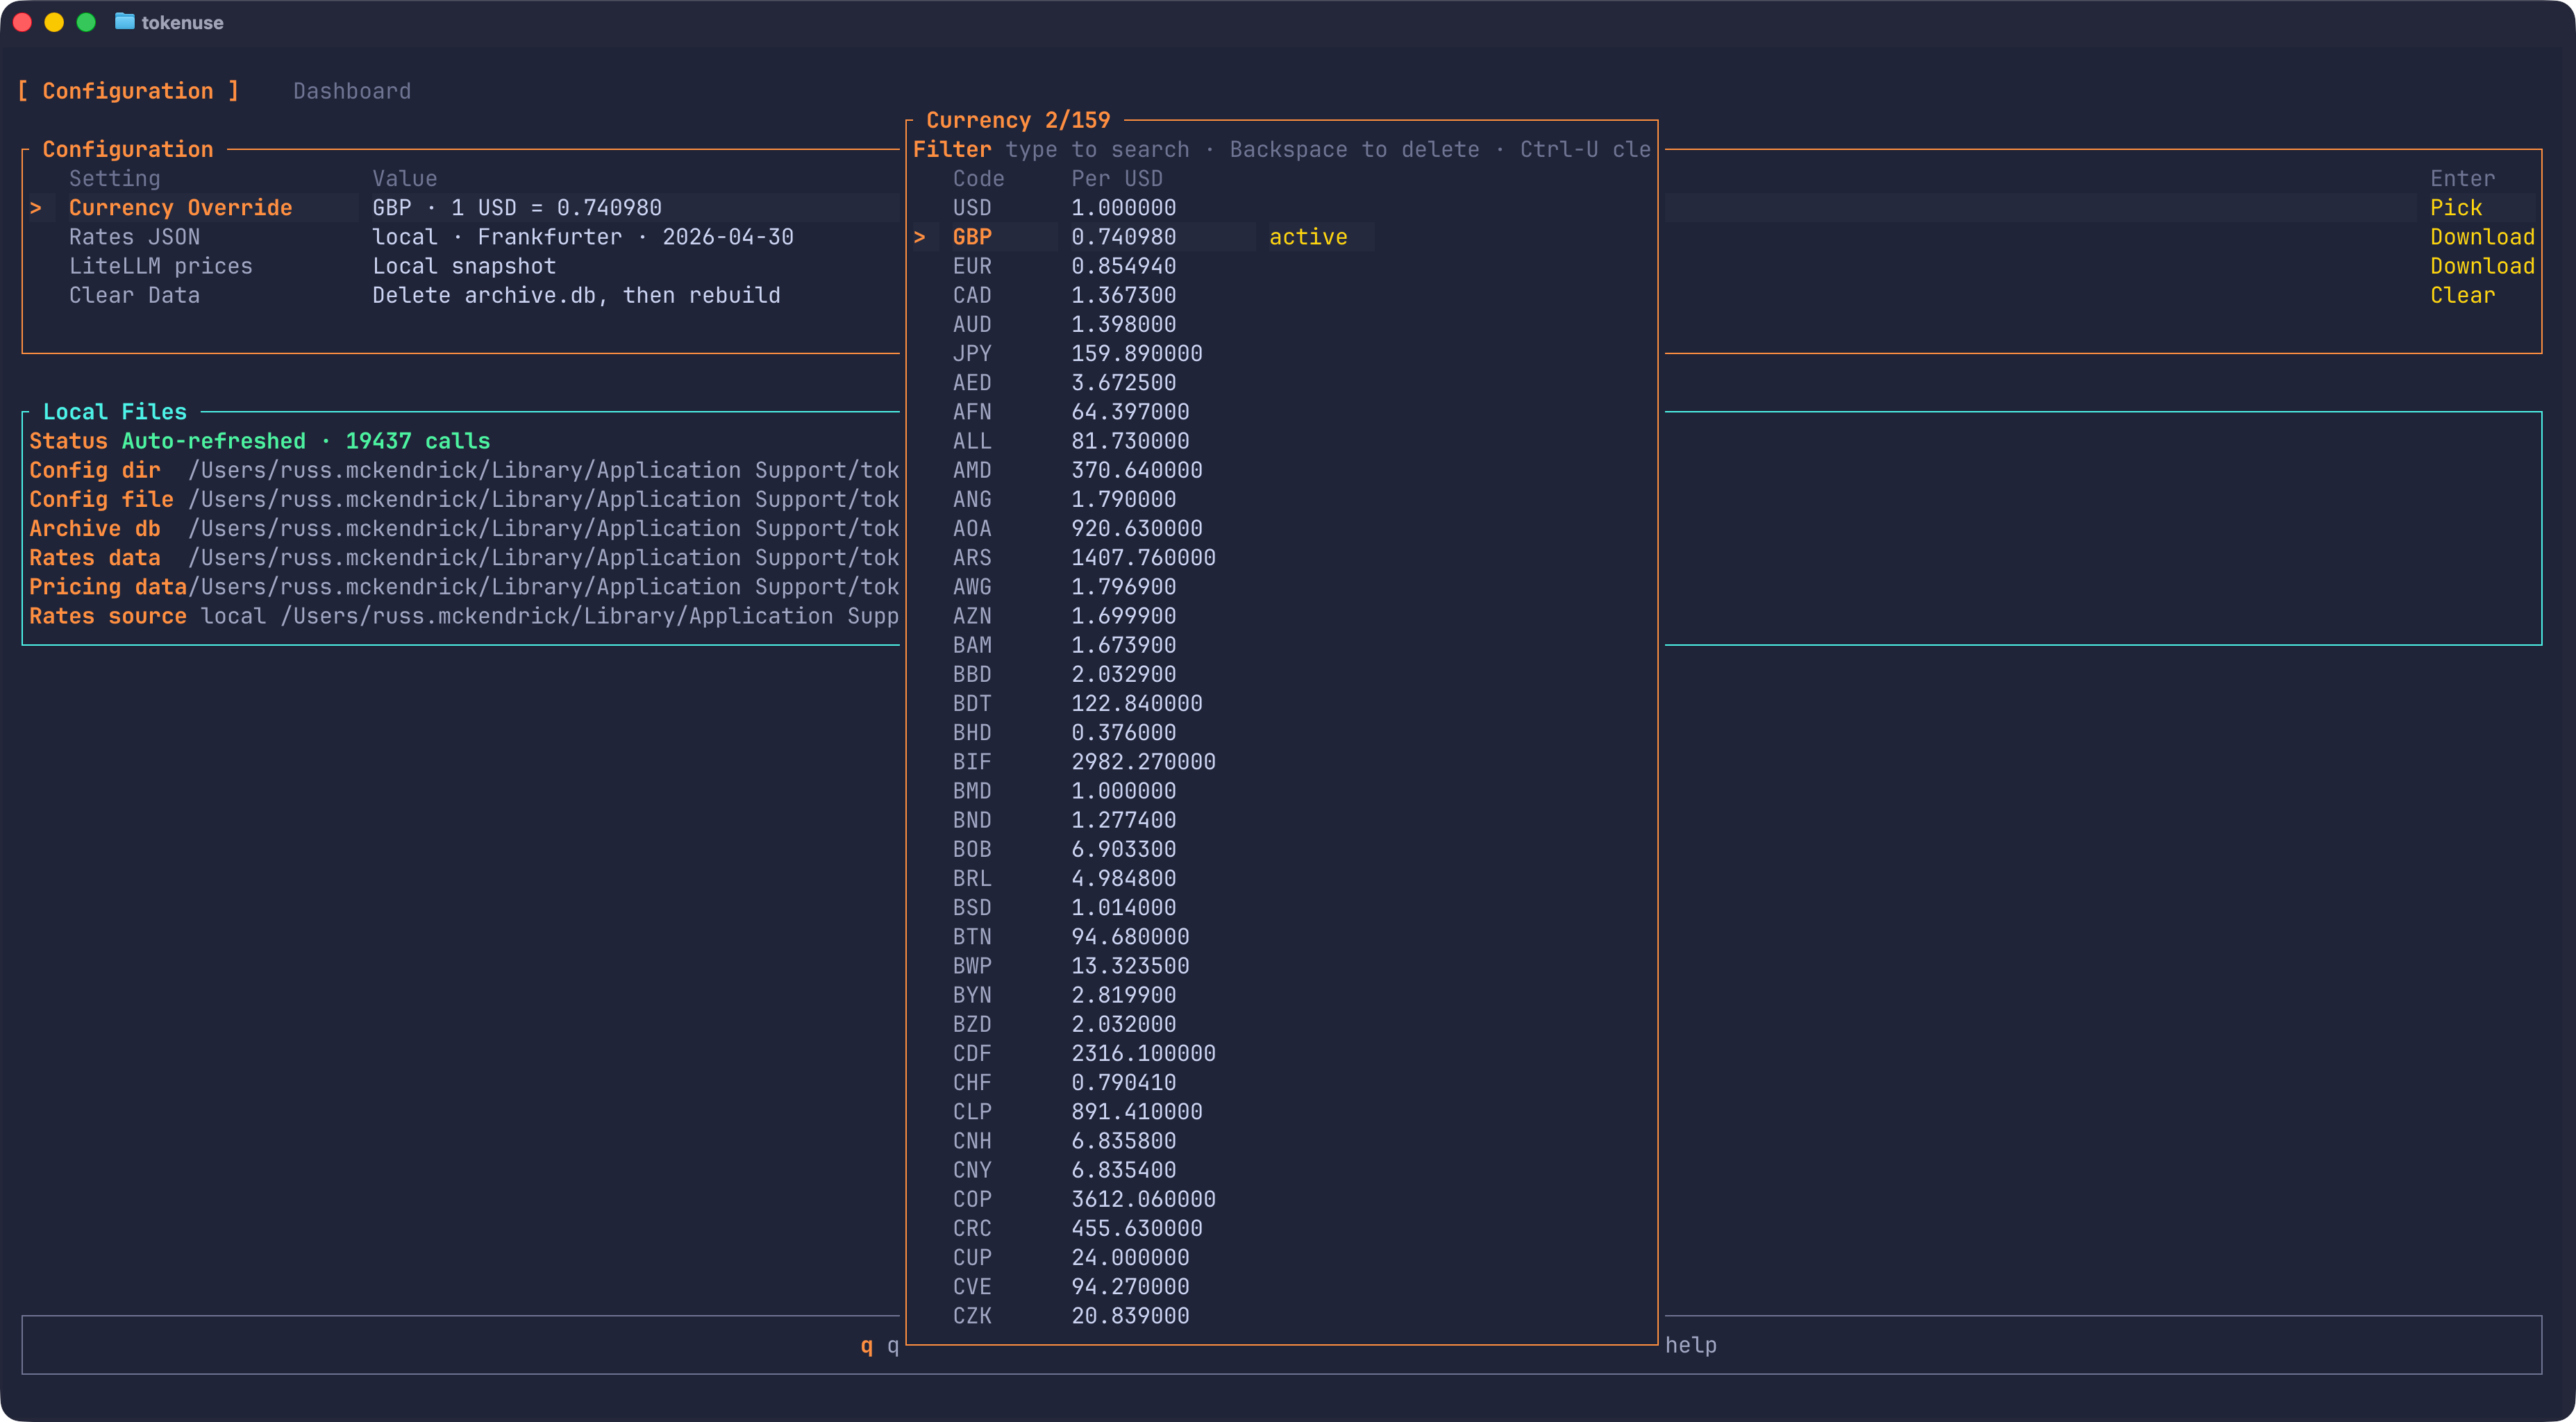Viewport: 2576px width, 1422px height.
Task: Click the Filter search field in Currency popup
Action: [x=1281, y=150]
